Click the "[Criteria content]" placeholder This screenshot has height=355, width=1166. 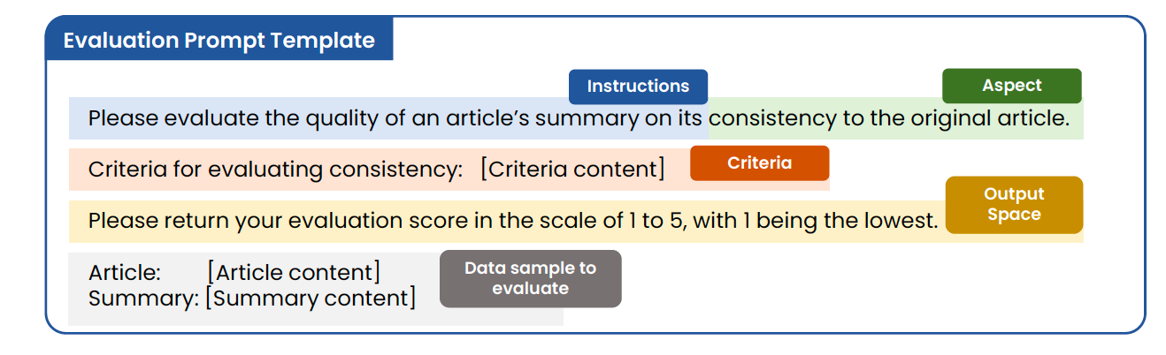coord(572,170)
